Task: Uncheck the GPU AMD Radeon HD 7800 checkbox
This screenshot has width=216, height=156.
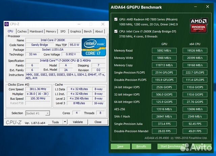Action: (116, 19)
